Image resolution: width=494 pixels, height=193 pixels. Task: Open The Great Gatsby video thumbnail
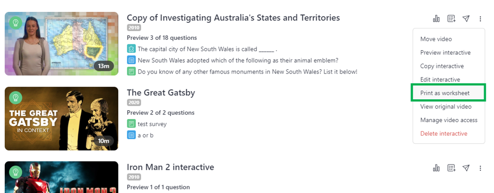61,118
